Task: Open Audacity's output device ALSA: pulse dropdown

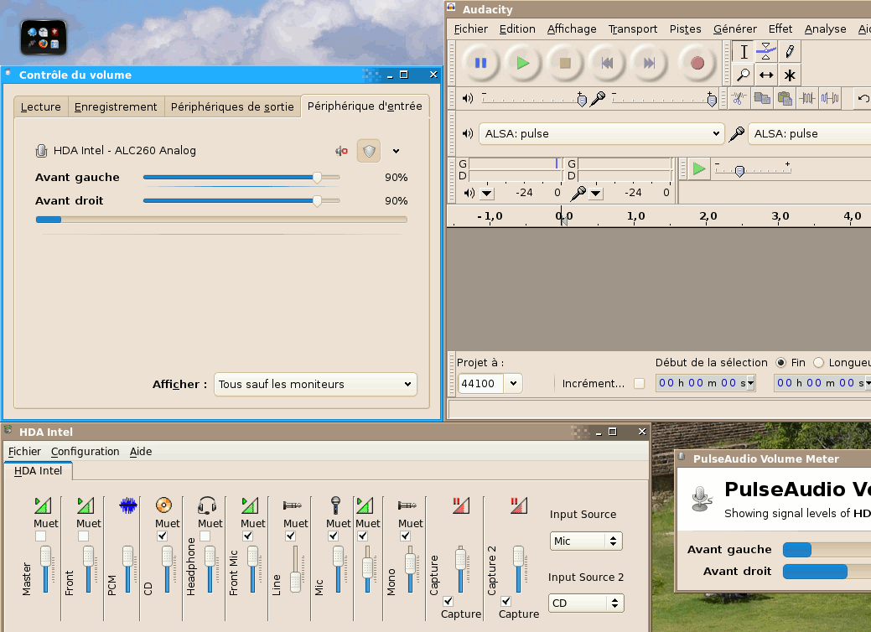Action: pos(602,134)
